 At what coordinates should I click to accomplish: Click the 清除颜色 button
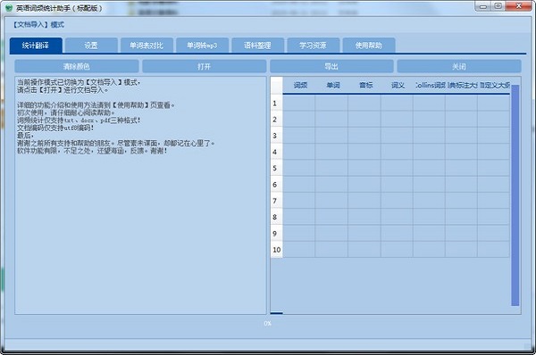pyautogui.click(x=77, y=66)
